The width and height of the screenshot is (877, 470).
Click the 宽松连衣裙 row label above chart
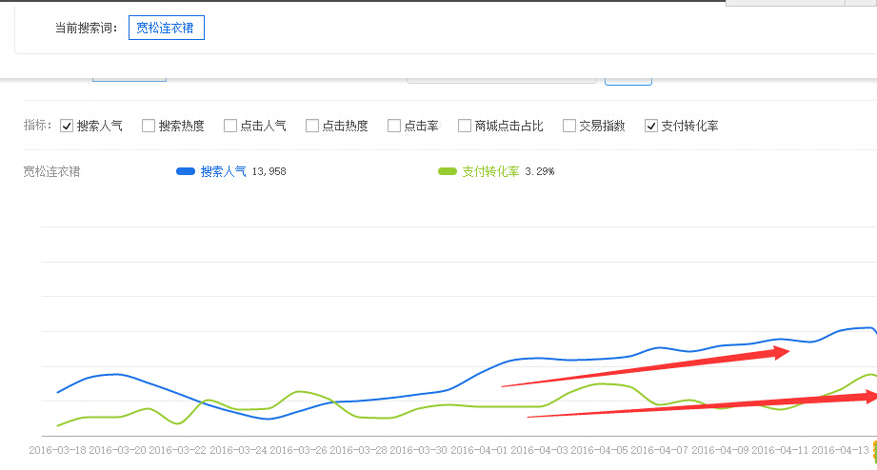click(x=51, y=171)
